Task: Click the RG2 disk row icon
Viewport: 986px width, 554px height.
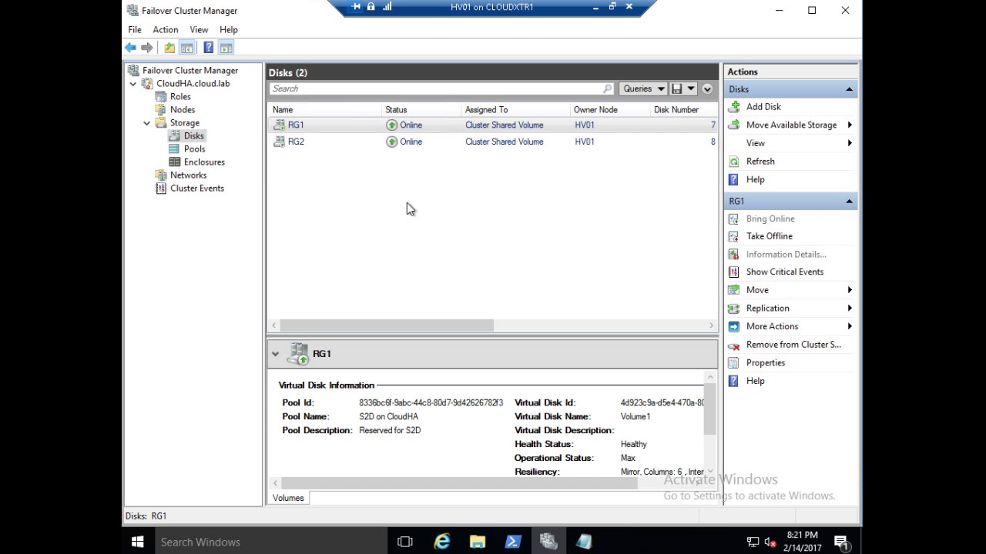Action: tap(279, 142)
